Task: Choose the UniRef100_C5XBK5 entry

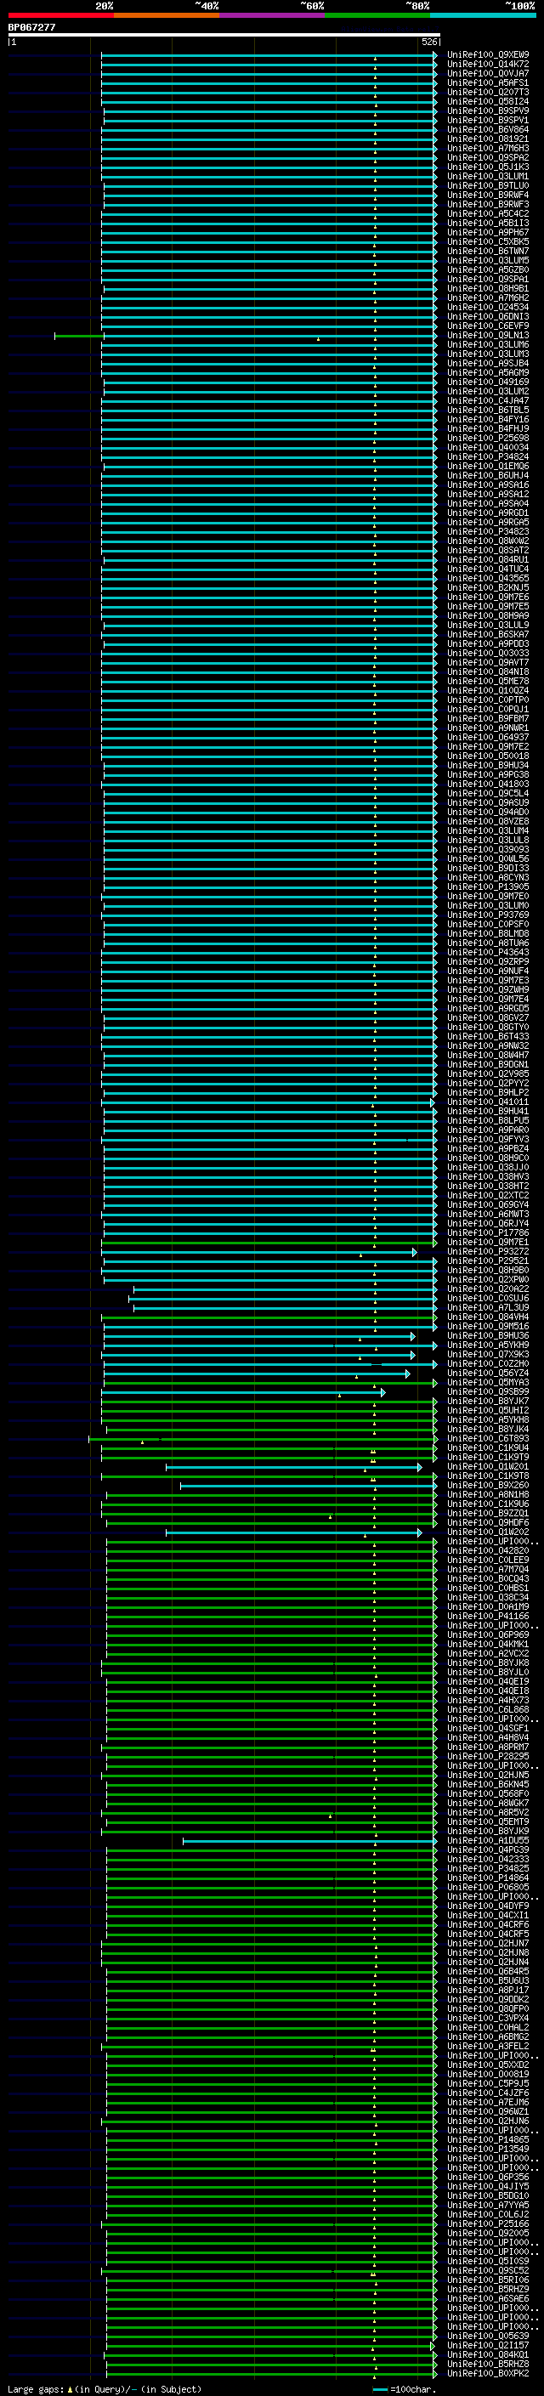Action: (x=488, y=242)
